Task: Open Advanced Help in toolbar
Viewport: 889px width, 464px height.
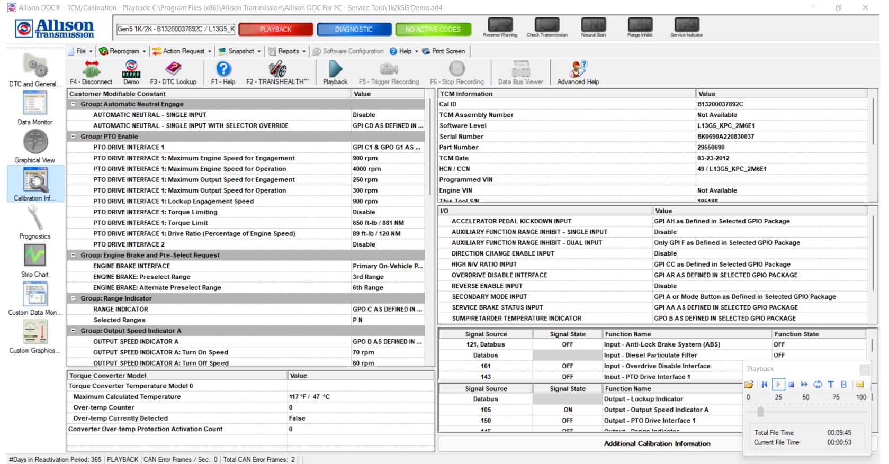Action: pyautogui.click(x=578, y=69)
